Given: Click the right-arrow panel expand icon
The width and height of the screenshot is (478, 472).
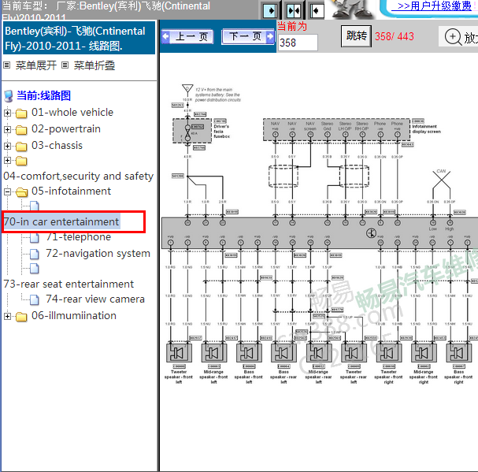Looking at the screenshot, I should point(269,11).
